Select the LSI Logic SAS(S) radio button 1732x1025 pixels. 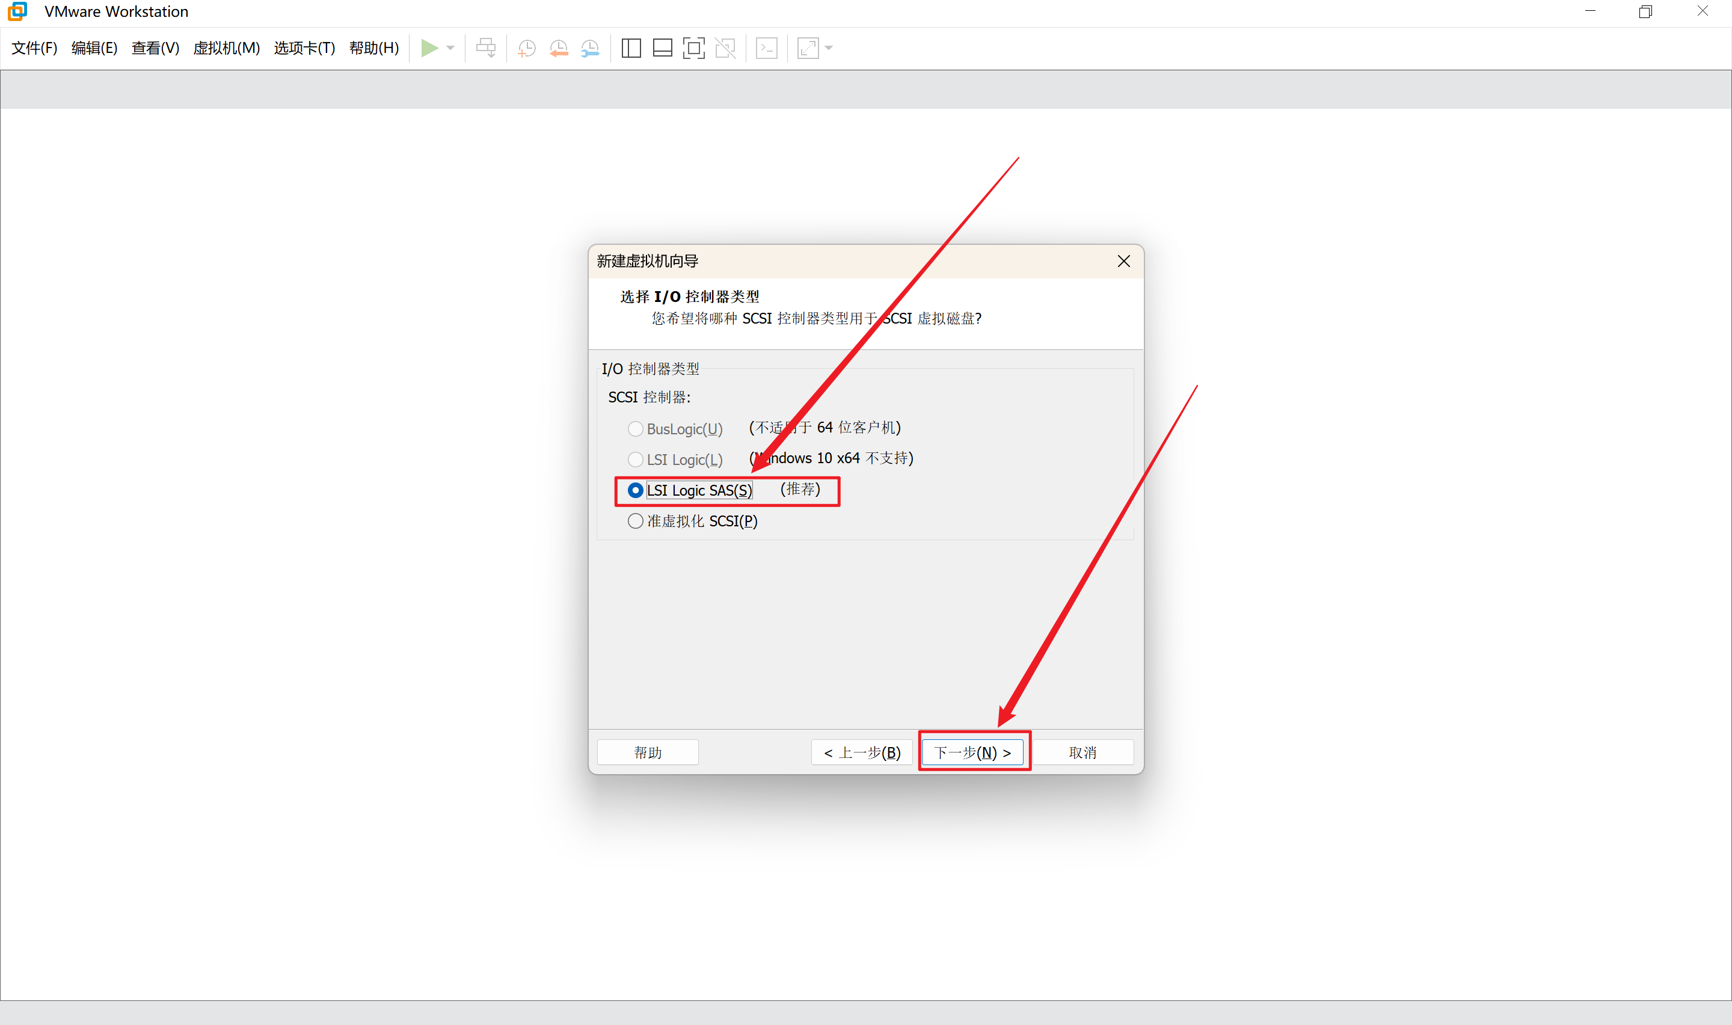click(x=635, y=490)
